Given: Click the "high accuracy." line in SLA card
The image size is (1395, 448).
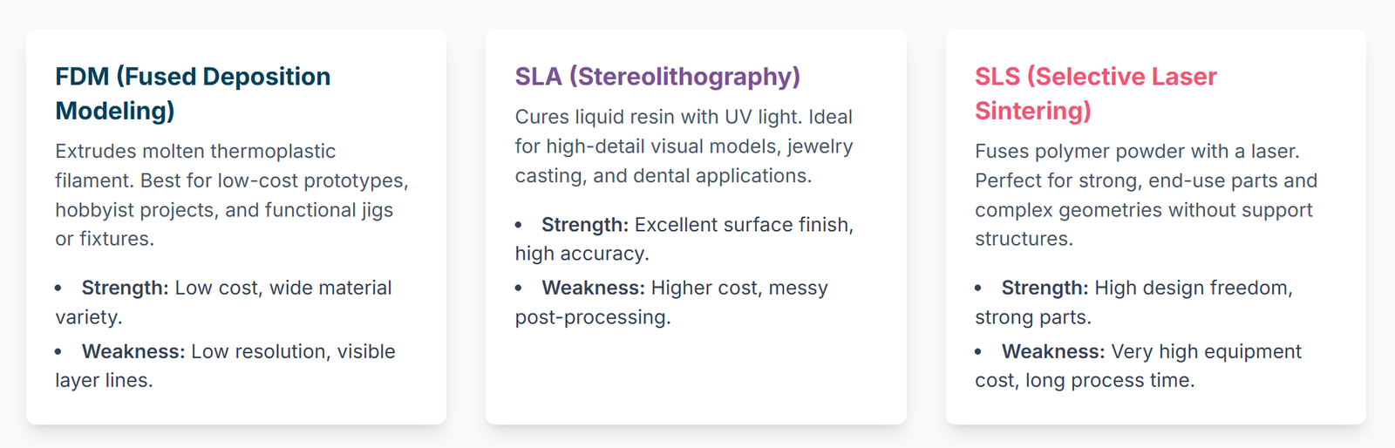Looking at the screenshot, I should tap(582, 254).
